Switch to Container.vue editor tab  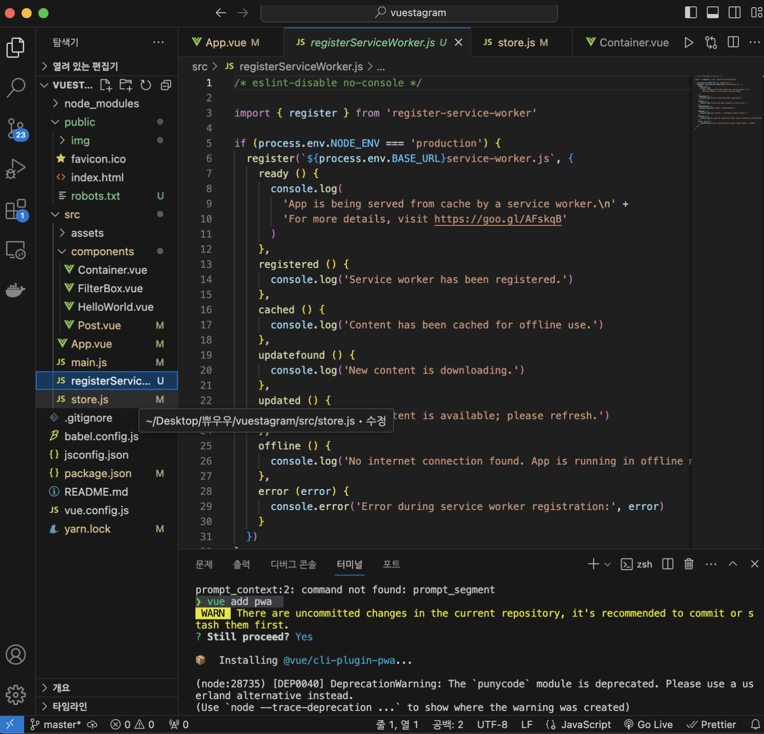[627, 42]
